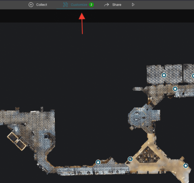Select scan marker in the upper carpeted room

point(164,75)
